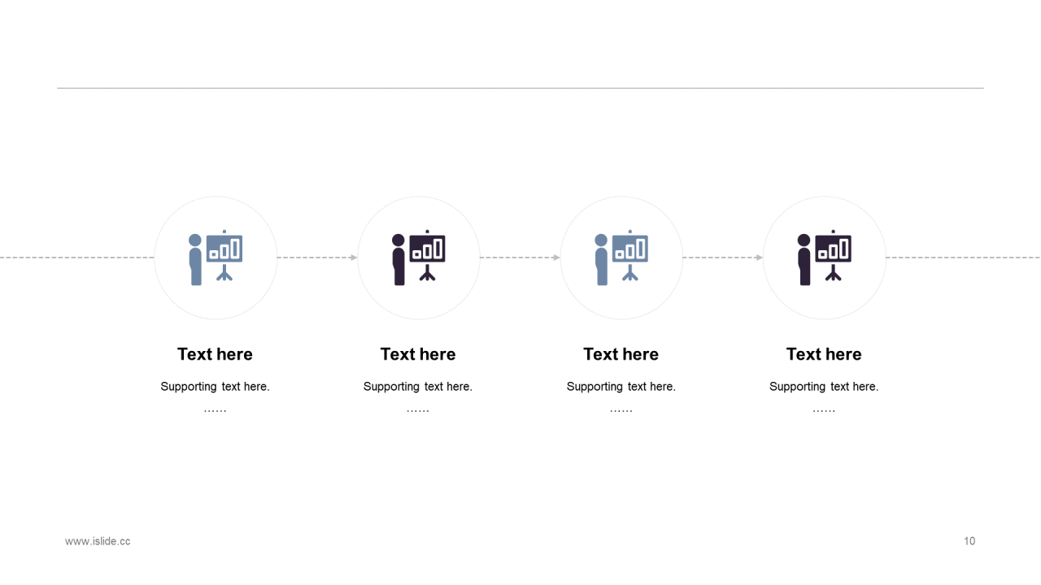This screenshot has height=585, width=1041.
Task: Select fourth "Text here" heading
Action: point(824,354)
